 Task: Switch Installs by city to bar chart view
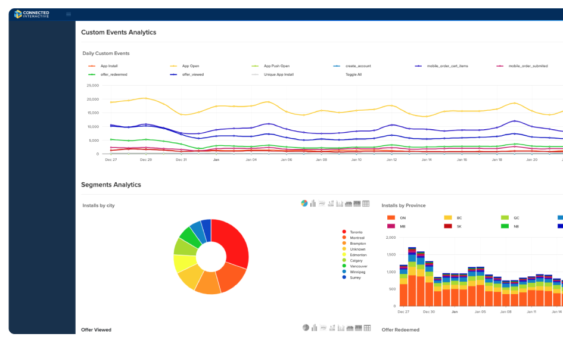313,204
